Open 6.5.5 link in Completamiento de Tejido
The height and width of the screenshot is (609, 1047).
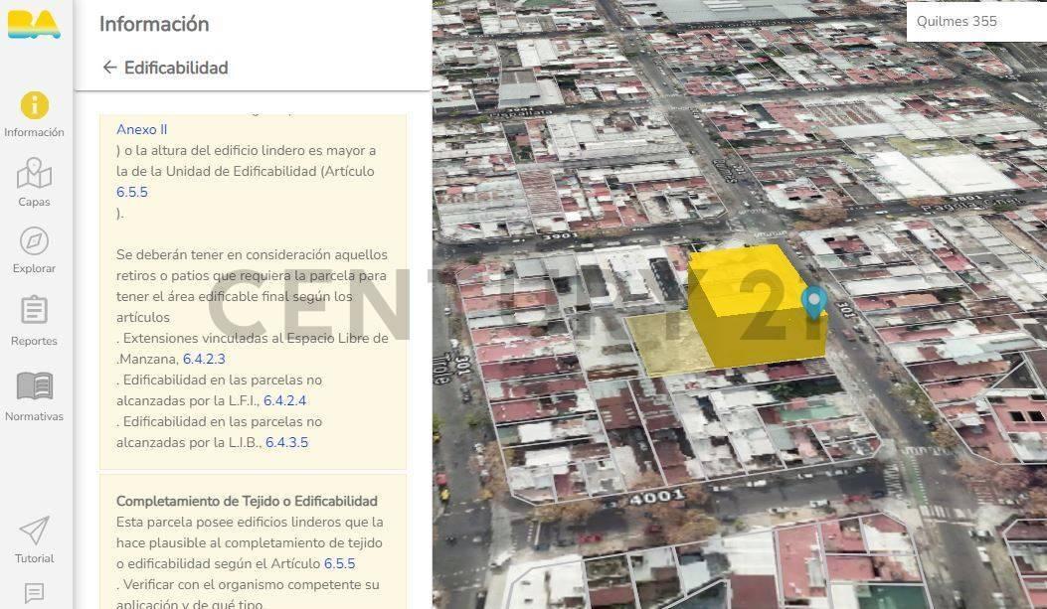pyautogui.click(x=339, y=563)
